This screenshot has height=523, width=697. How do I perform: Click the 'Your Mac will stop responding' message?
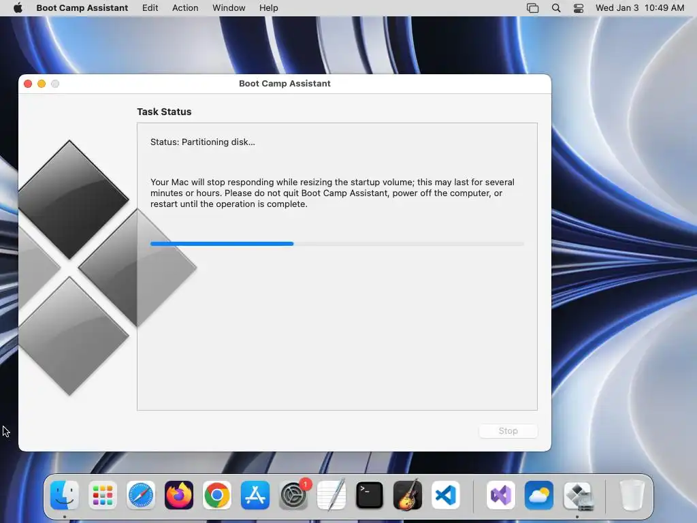tap(332, 193)
